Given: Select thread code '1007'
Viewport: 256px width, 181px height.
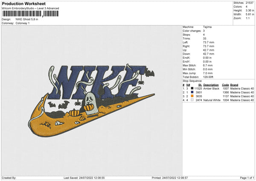Looking at the screenshot, I should coord(226,88).
